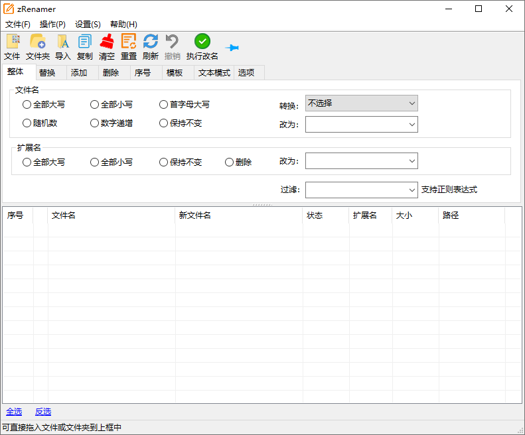Click the 全选 select-all link
Screen dimensions: 525x435
click(x=14, y=412)
